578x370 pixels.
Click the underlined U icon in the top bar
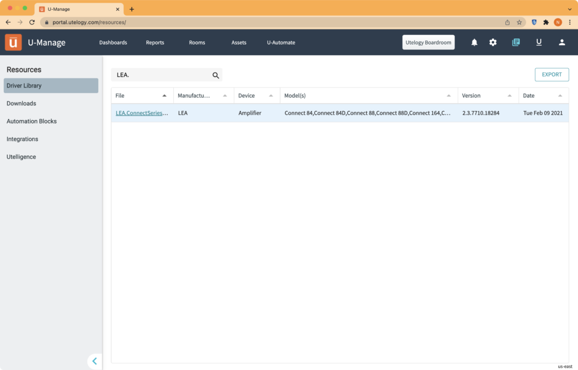538,42
